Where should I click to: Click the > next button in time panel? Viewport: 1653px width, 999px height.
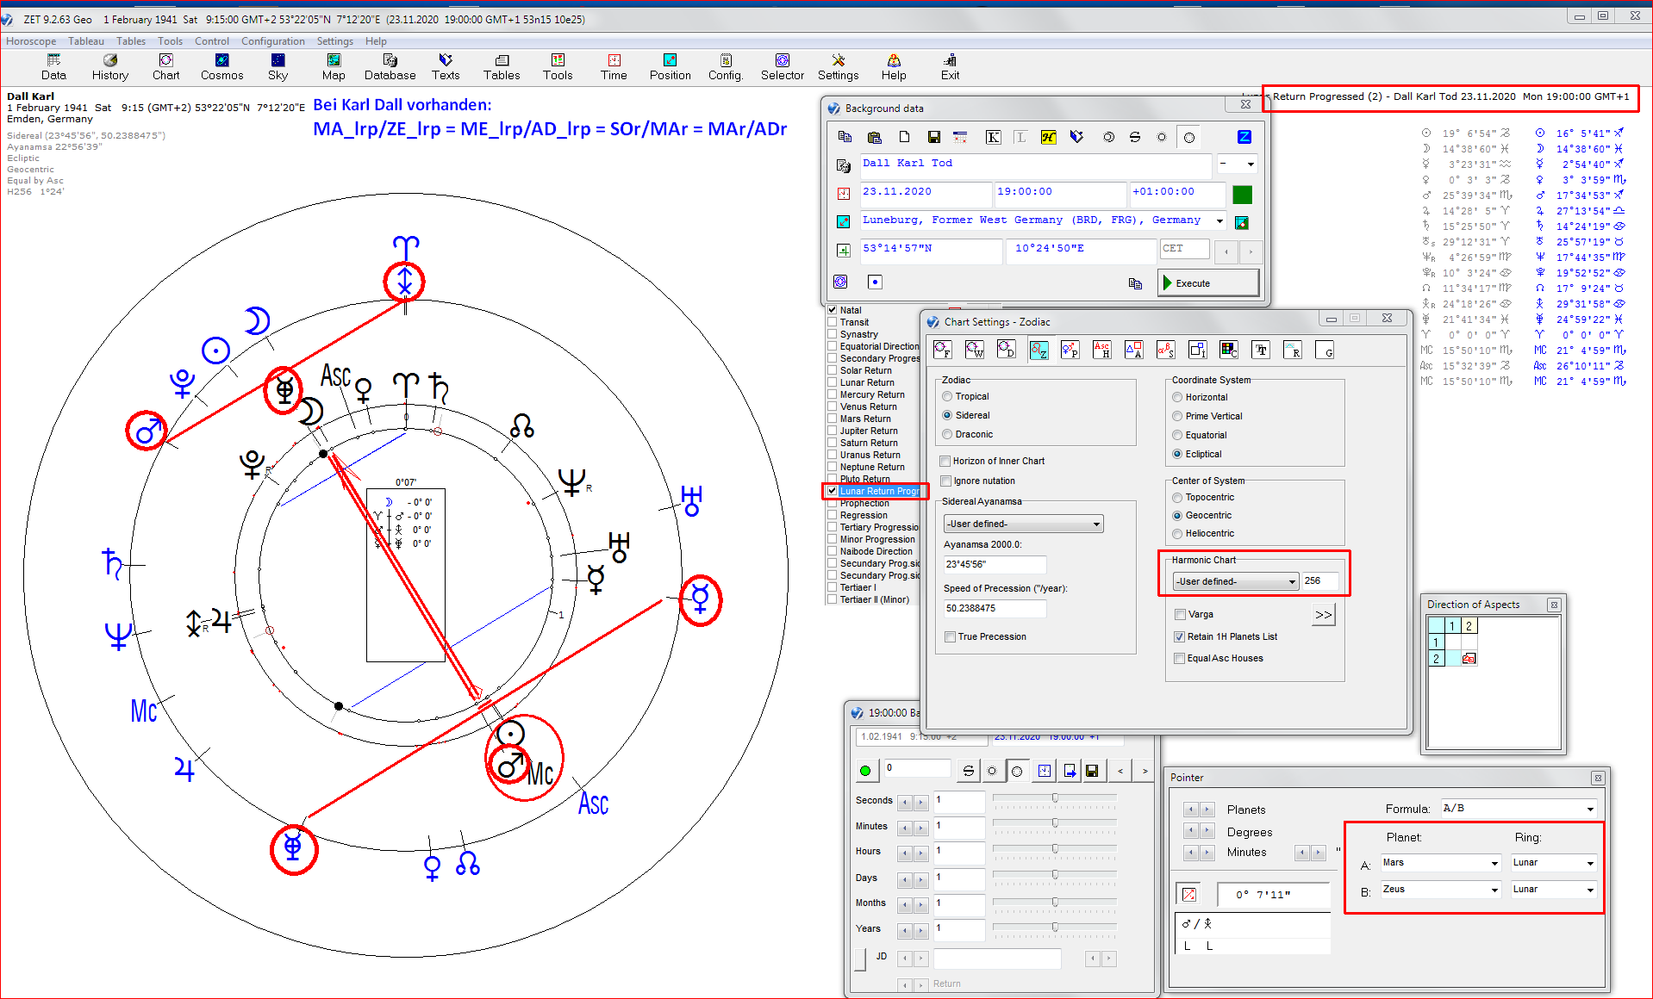click(1145, 771)
